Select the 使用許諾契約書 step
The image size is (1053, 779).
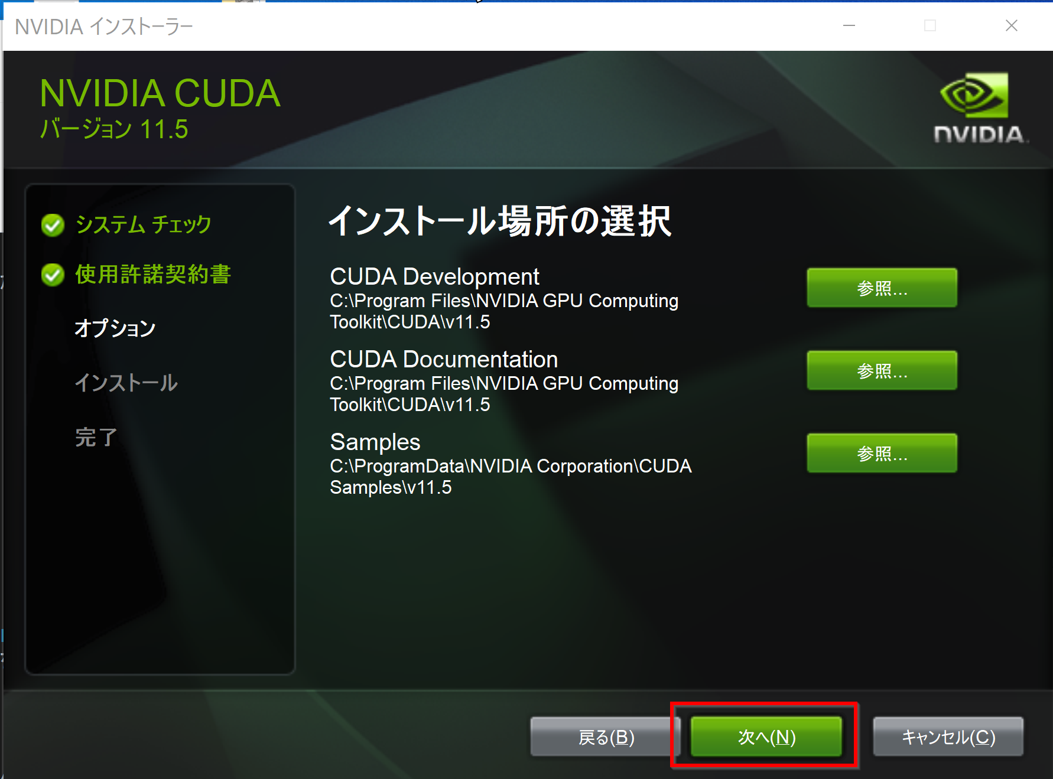153,274
